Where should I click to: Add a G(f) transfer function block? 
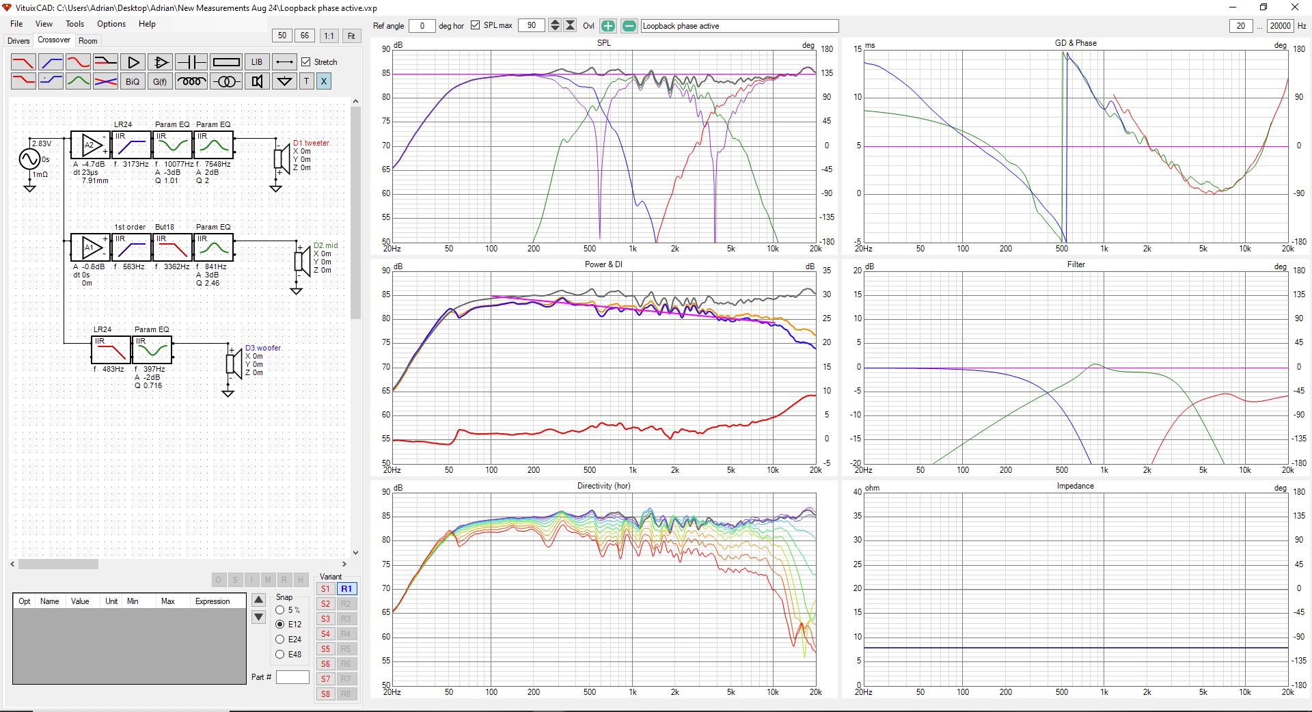(x=160, y=81)
